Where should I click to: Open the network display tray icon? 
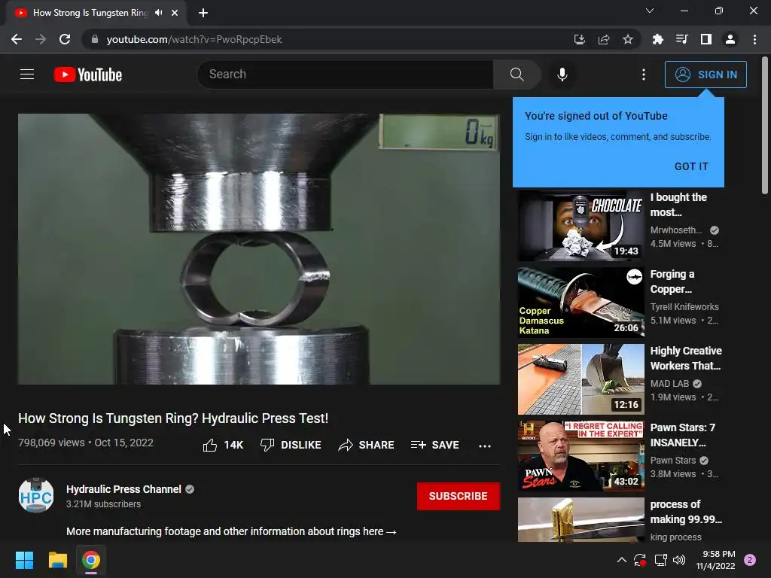pyautogui.click(x=660, y=560)
